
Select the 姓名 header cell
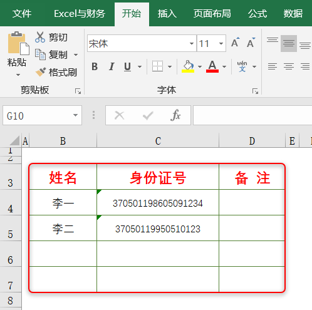pyautogui.click(x=63, y=177)
